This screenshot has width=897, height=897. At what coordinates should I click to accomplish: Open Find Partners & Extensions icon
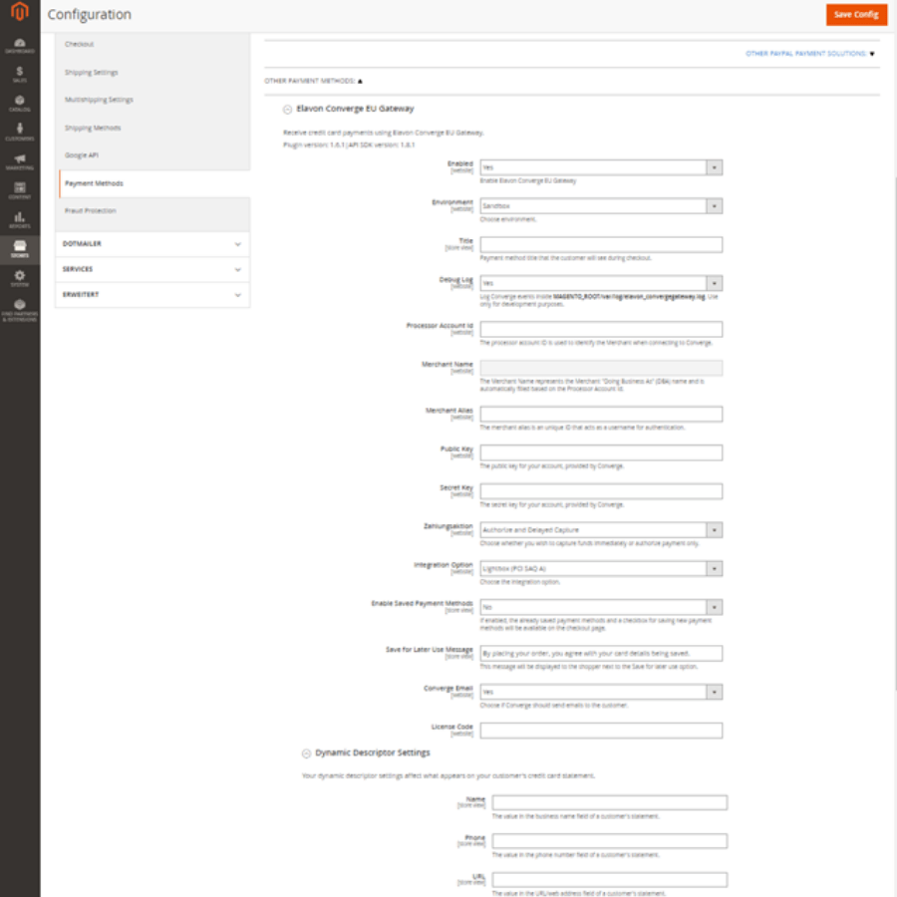pyautogui.click(x=20, y=310)
